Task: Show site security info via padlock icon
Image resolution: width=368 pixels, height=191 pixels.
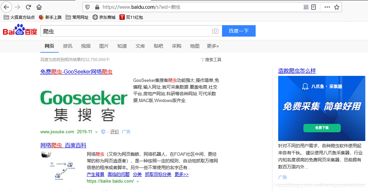Action: pos(97,7)
